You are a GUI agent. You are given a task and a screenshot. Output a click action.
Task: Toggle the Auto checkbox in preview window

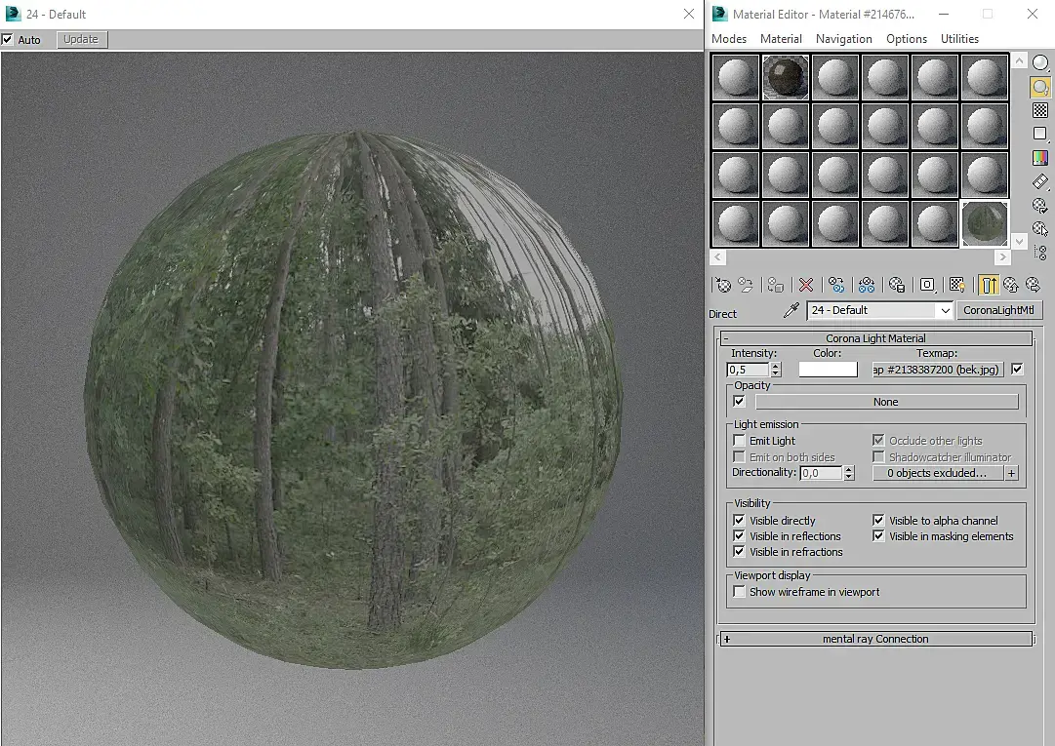pos(8,40)
